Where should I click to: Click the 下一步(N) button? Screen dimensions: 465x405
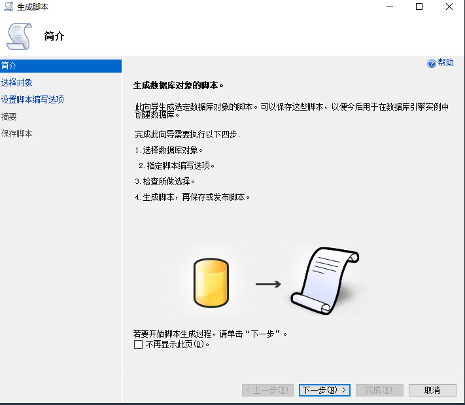325,390
